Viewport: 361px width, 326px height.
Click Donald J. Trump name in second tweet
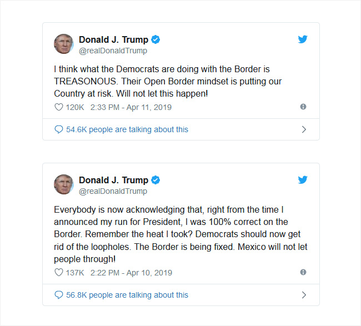pyautogui.click(x=113, y=180)
